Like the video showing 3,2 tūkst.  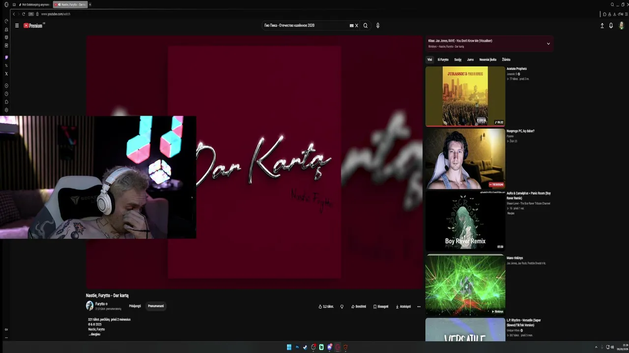pos(326,306)
